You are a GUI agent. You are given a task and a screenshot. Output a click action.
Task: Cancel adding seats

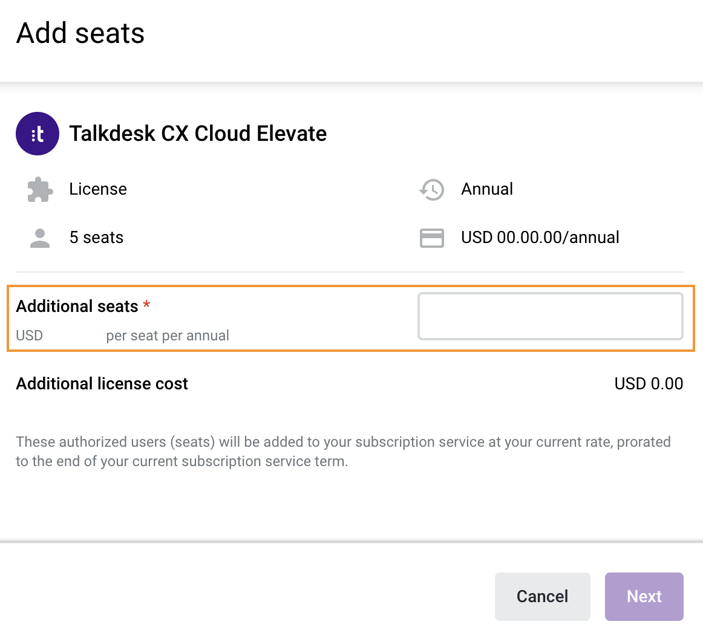click(543, 597)
